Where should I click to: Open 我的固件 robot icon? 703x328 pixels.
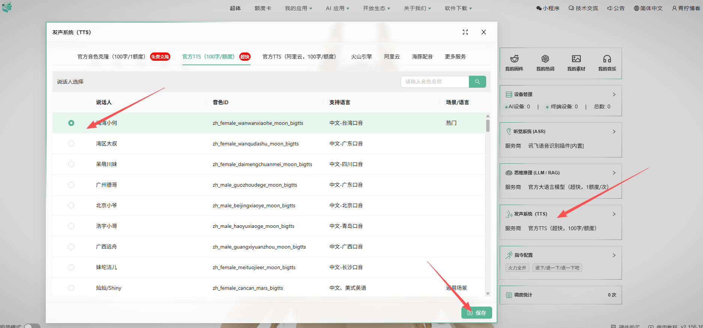[x=514, y=59]
